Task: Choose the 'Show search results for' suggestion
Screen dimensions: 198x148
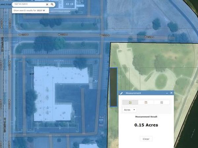Action: [x=30, y=11]
